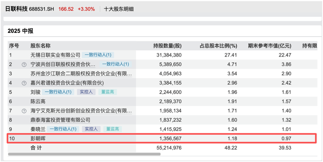Click share count 1,837,232
The width and height of the screenshot is (323, 162).
[170, 120]
